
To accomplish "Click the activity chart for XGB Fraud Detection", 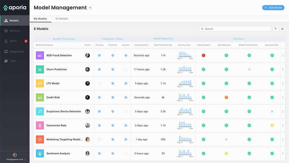I will point(185,55).
